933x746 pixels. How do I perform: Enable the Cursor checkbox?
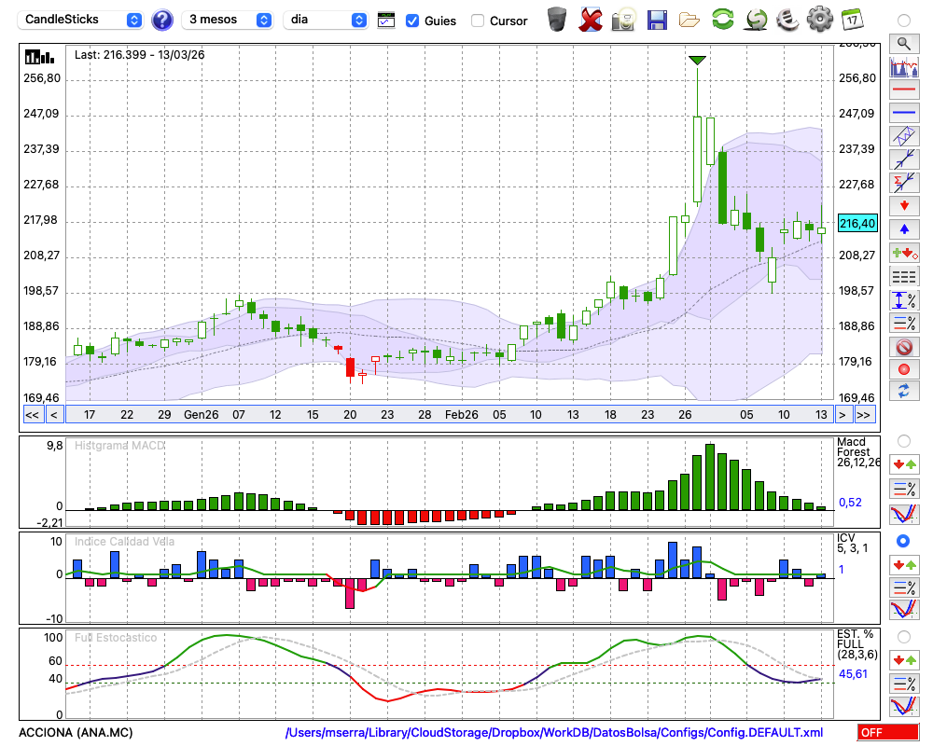click(478, 21)
